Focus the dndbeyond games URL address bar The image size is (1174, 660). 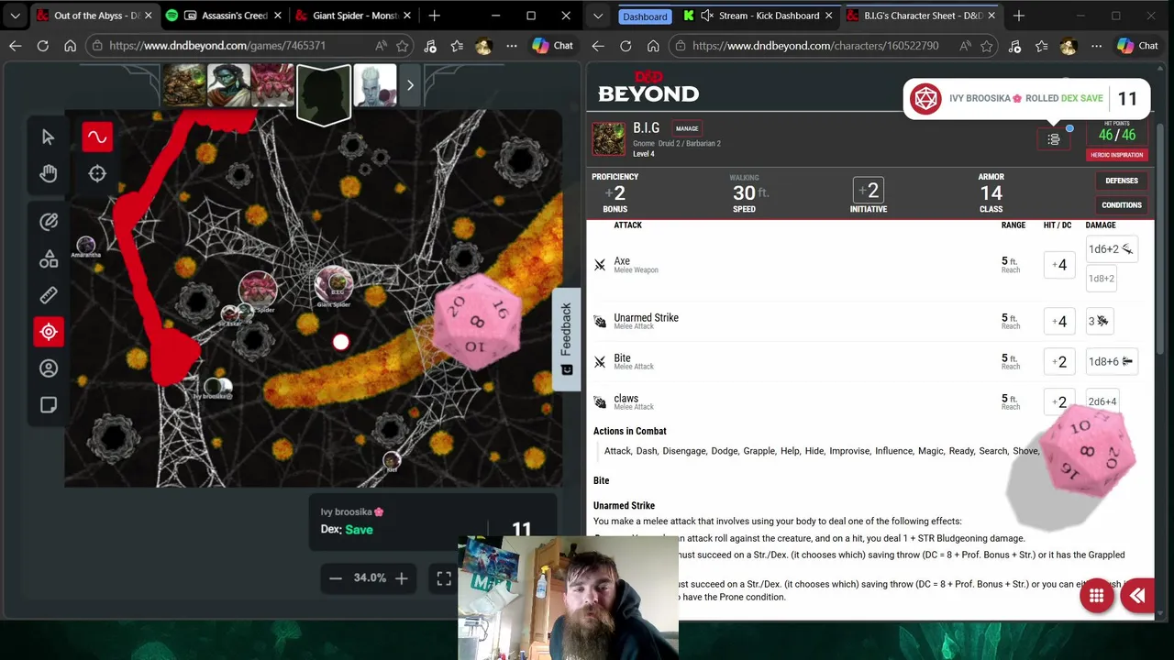pos(216,46)
